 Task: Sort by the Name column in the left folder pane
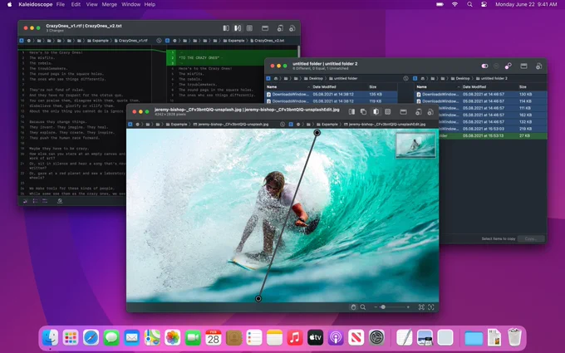272,87
